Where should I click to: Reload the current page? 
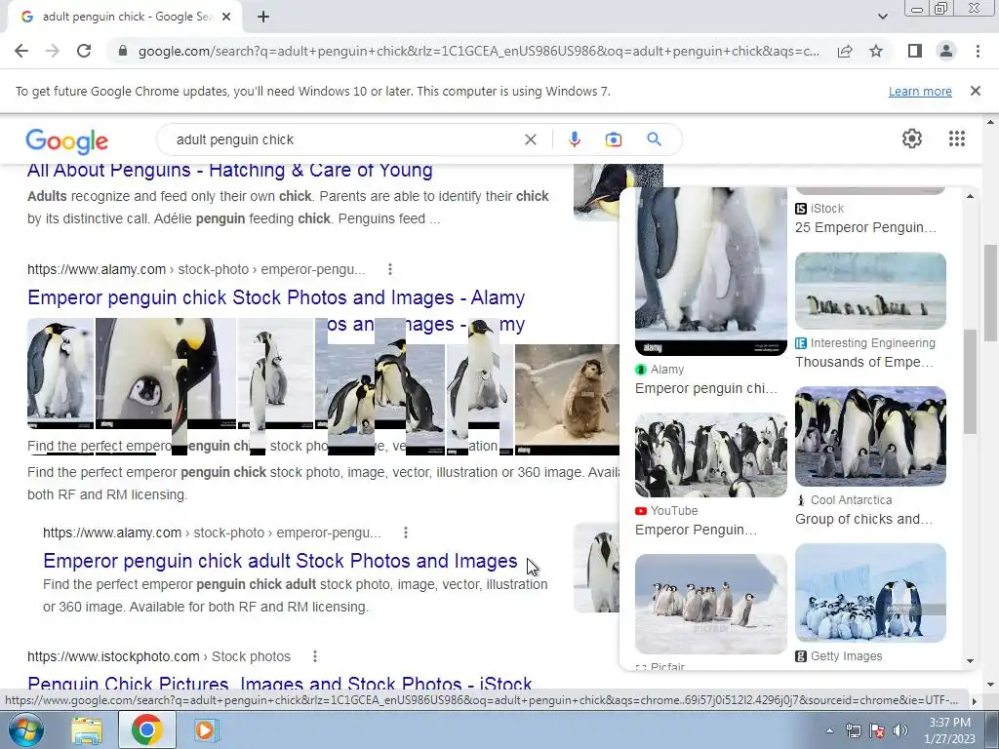[84, 51]
